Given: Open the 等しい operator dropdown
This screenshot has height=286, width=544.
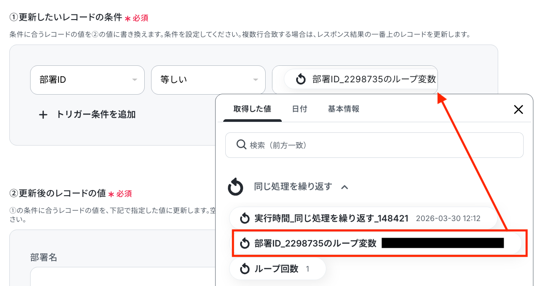Looking at the screenshot, I should (208, 80).
